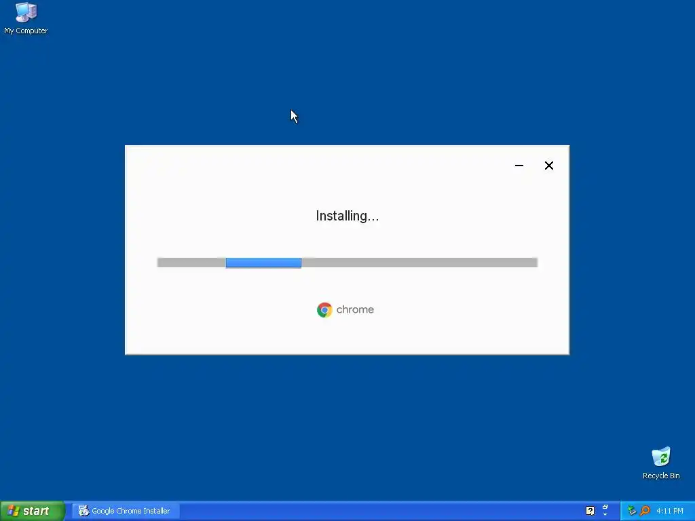Open the language bar options down arrow
This screenshot has width=695, height=521.
point(605,515)
